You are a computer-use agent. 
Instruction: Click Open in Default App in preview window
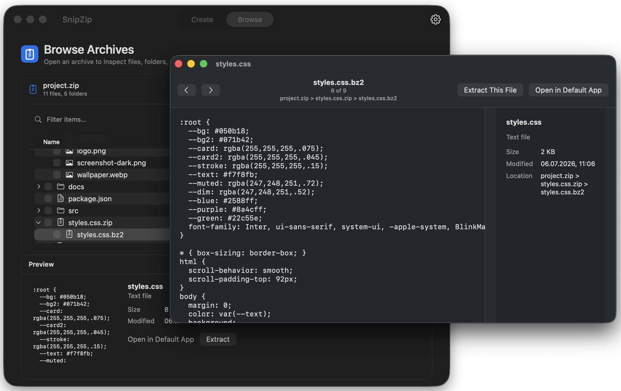coord(568,90)
